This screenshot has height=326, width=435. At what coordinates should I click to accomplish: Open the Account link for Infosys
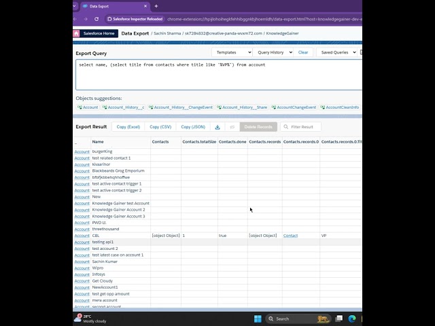pyautogui.click(x=82, y=274)
